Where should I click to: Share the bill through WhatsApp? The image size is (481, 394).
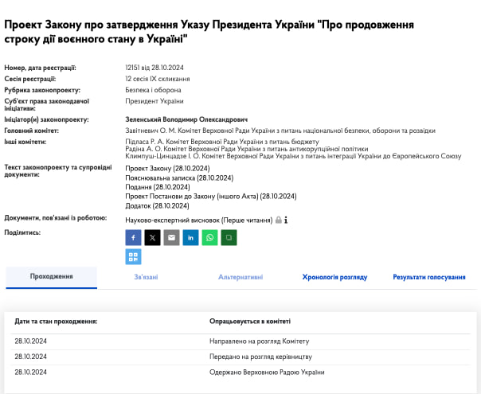209,237
